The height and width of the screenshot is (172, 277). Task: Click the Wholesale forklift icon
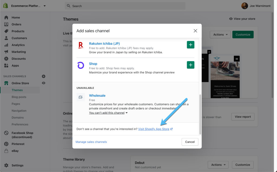point(81,97)
